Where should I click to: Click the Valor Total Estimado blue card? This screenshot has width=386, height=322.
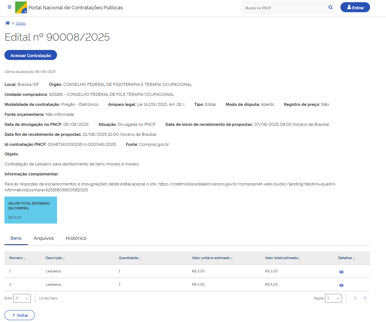click(x=31, y=210)
